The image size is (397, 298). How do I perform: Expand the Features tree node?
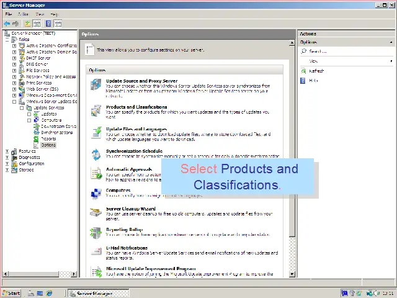[x=7, y=151]
